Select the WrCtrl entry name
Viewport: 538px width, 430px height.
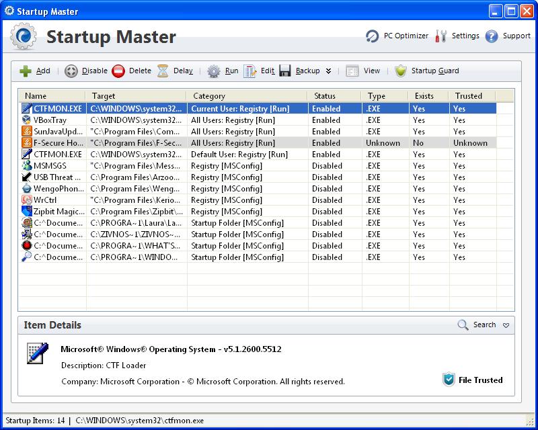[x=45, y=200]
